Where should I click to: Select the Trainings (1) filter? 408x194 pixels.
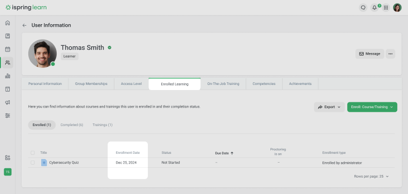coord(103,125)
